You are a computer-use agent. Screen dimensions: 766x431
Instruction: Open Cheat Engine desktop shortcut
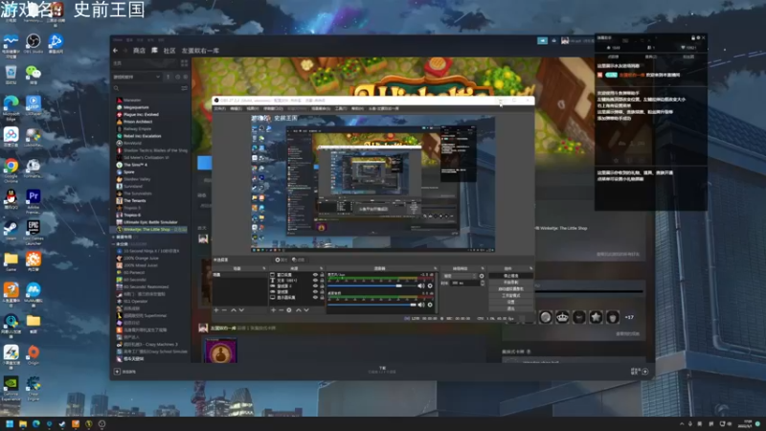pos(34,389)
